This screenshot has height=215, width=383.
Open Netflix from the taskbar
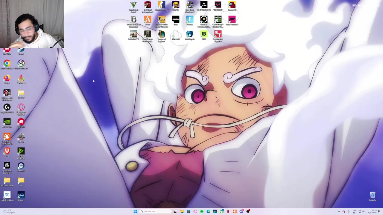click(x=228, y=211)
